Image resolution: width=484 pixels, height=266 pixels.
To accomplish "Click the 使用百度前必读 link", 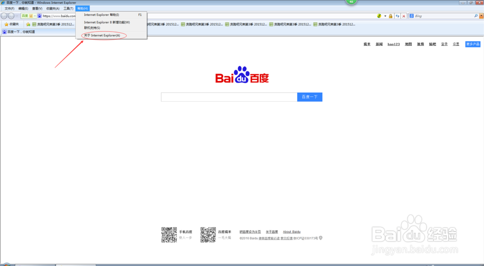I will pyautogui.click(x=269, y=238).
